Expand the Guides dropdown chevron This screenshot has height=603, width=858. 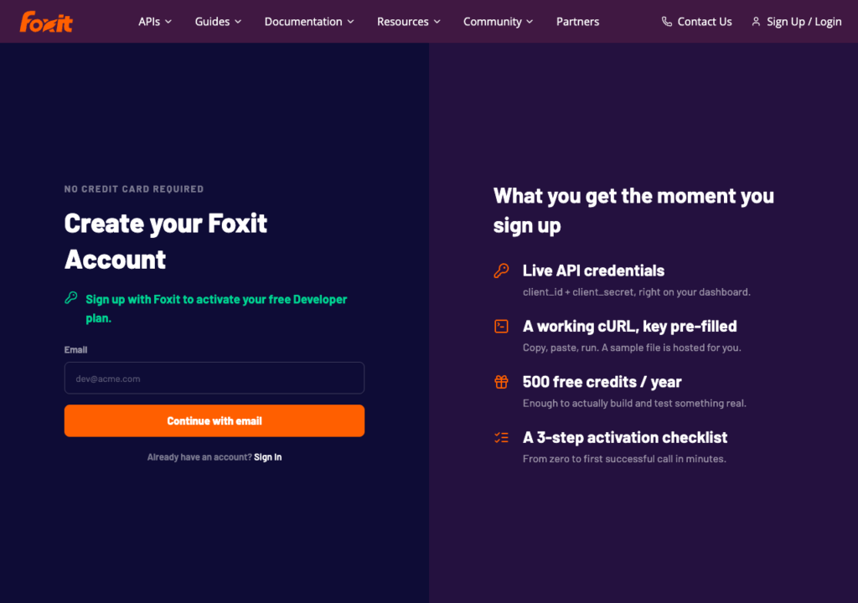(x=238, y=22)
